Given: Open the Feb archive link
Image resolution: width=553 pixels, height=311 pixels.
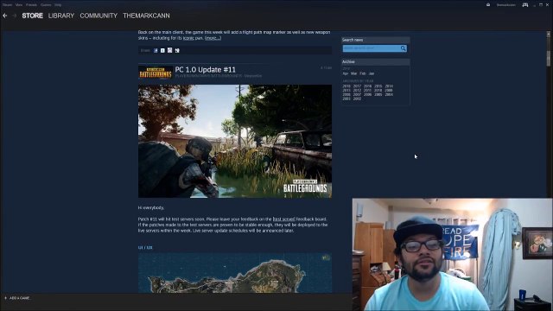Looking at the screenshot, I should (x=363, y=73).
